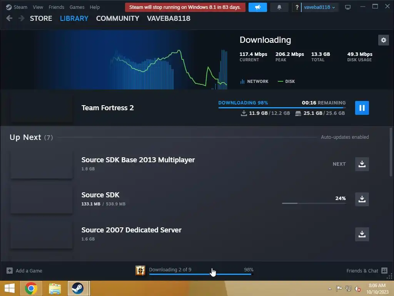Start Source SDK Base 2013 Multiplayer download
Image resolution: width=394 pixels, height=296 pixels.
tap(362, 164)
